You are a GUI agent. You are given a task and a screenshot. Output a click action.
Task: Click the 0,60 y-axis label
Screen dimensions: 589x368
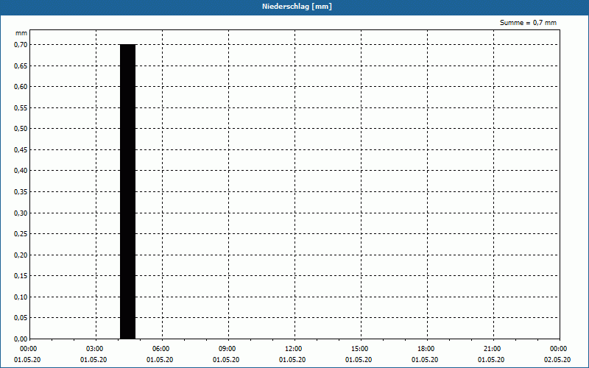21,87
